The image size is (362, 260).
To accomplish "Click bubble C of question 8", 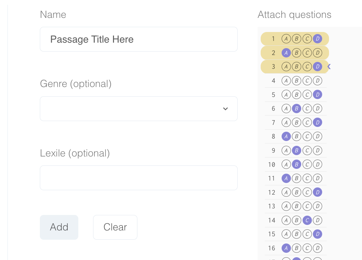I will tap(307, 136).
